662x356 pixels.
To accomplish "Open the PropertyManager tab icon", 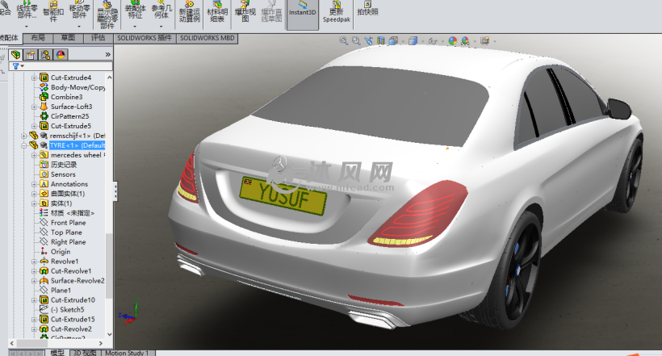I will pyautogui.click(x=31, y=54).
